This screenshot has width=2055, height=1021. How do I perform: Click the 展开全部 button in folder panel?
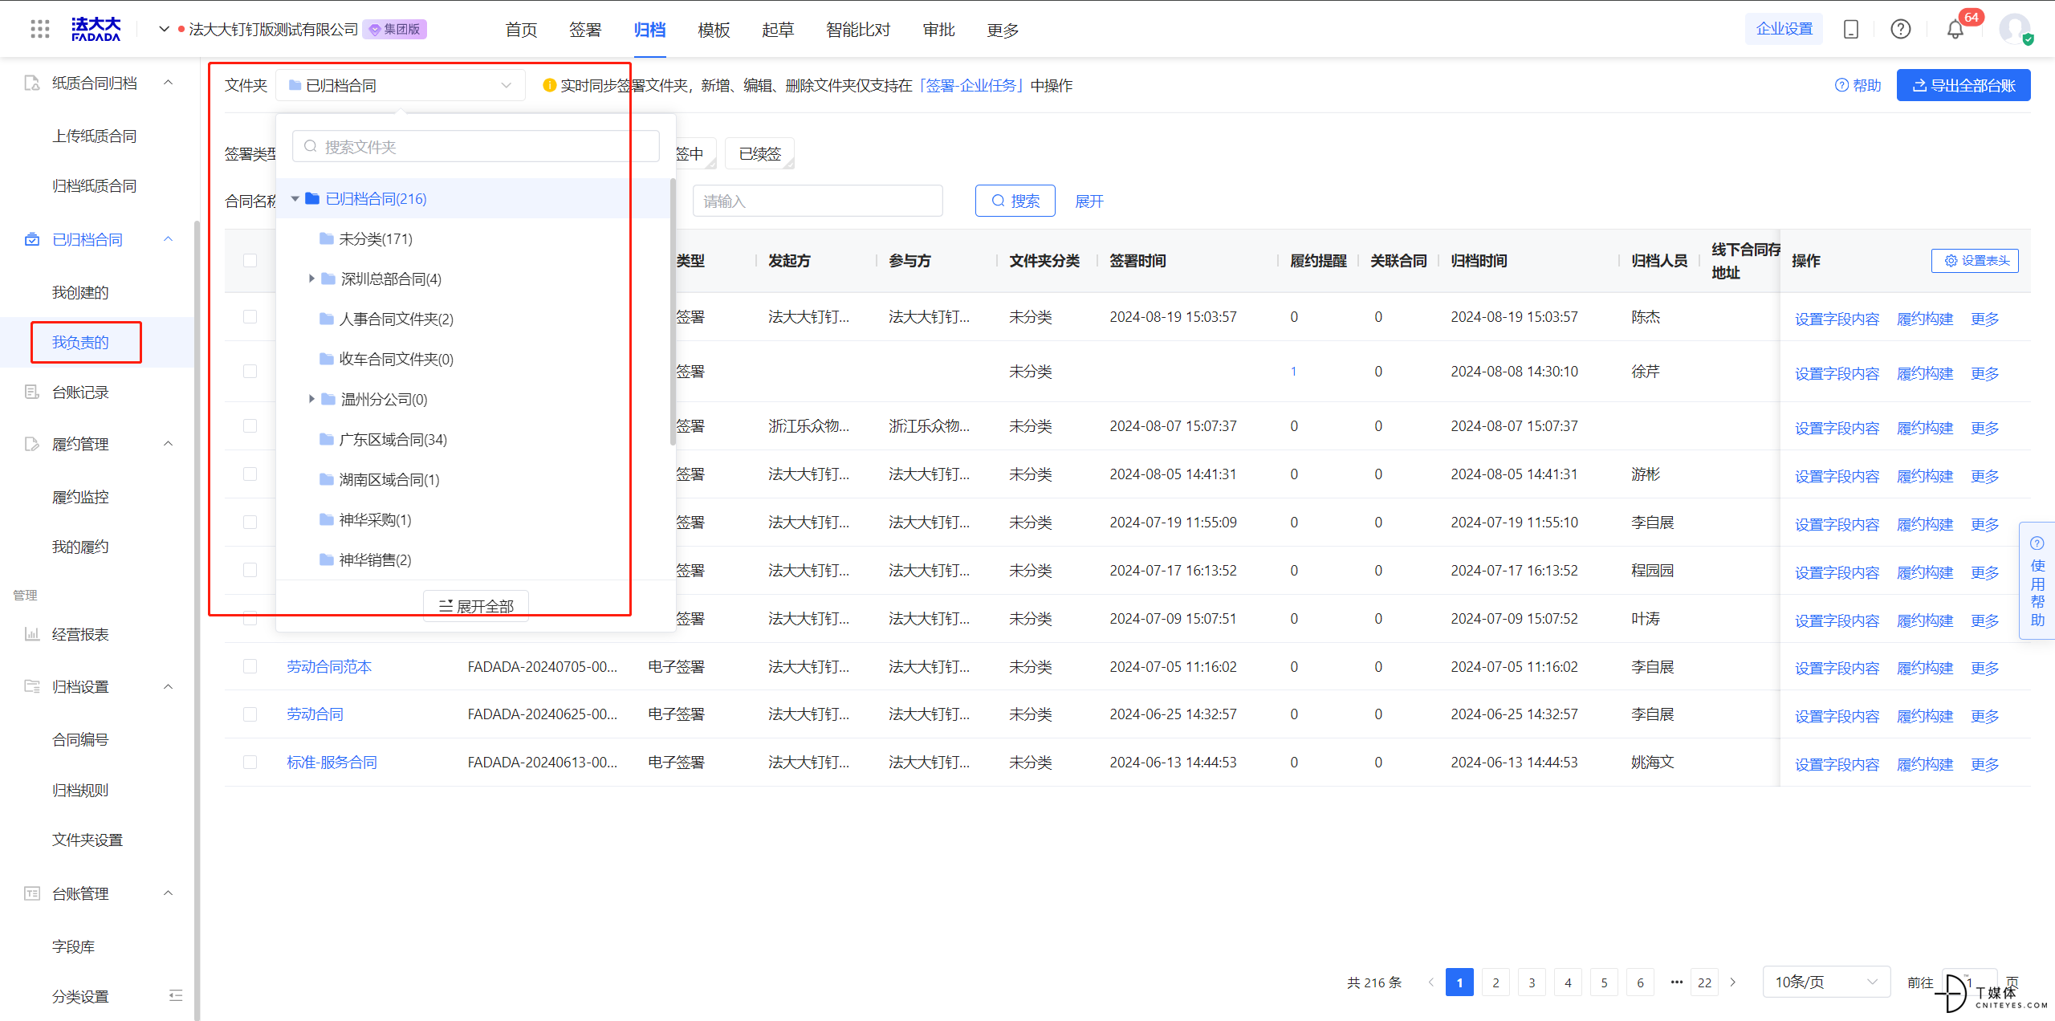(x=475, y=606)
